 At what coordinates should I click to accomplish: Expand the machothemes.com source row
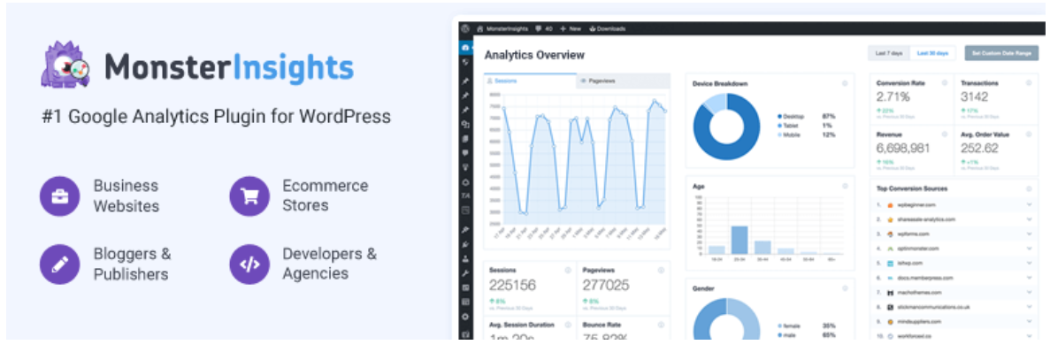click(x=1030, y=293)
